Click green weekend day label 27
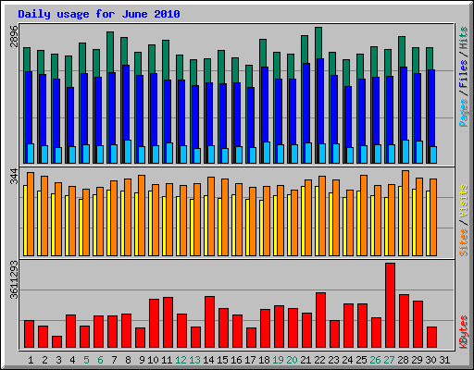The width and height of the screenshot is (474, 370). (389, 360)
